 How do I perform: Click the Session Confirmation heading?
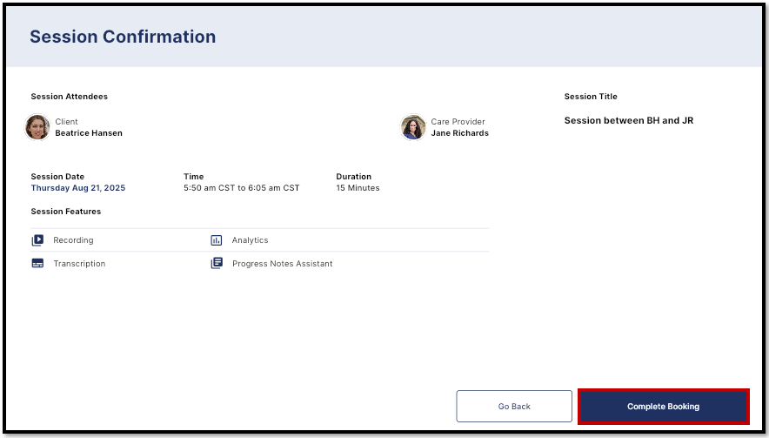123,37
